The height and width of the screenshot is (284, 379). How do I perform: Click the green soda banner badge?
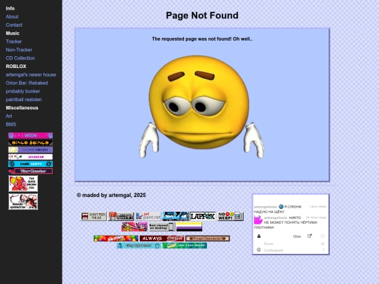(185, 245)
